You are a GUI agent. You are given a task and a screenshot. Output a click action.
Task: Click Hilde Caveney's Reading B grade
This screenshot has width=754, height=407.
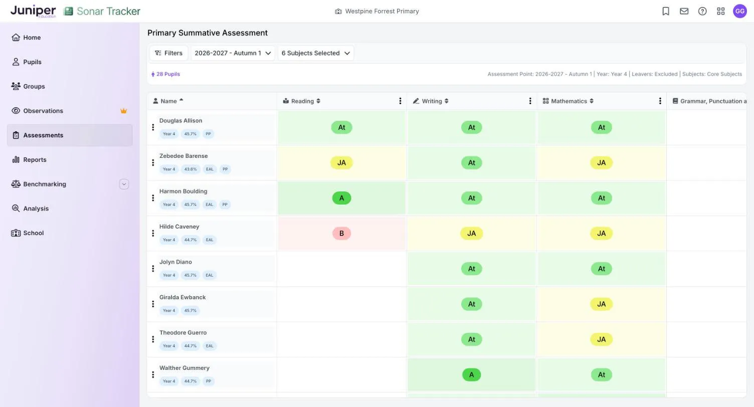341,234
